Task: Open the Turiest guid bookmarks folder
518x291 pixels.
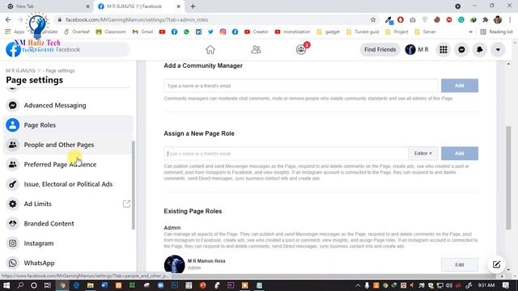Action: point(363,32)
